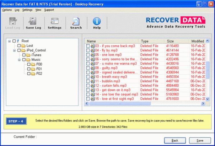The width and height of the screenshot is (215, 146).
Task: Open the Settings menu in menu bar
Action: [27, 10]
